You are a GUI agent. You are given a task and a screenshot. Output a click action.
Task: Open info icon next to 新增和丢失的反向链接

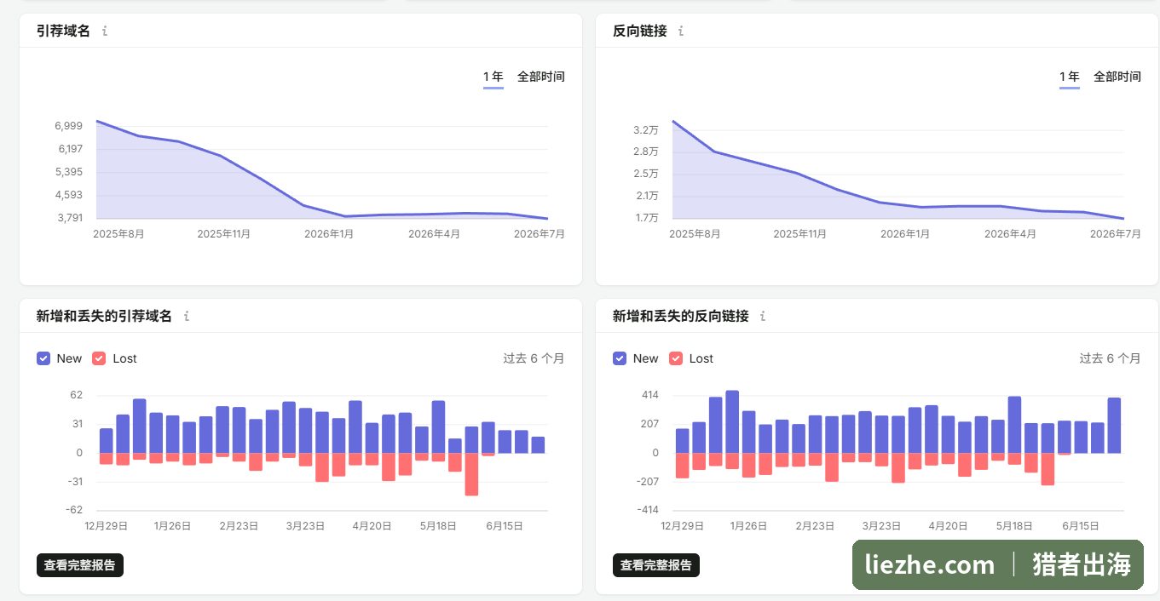[763, 316]
